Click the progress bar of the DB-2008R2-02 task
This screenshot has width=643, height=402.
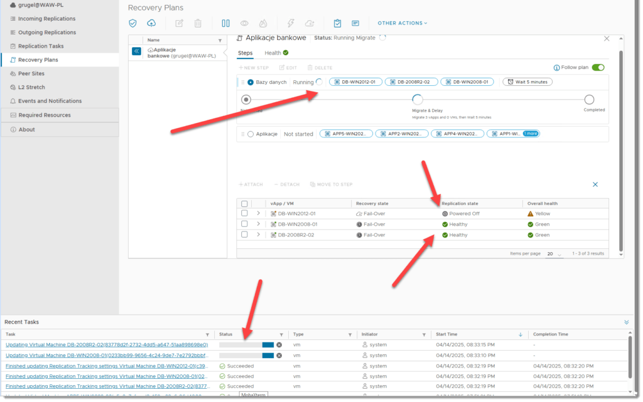(x=246, y=345)
